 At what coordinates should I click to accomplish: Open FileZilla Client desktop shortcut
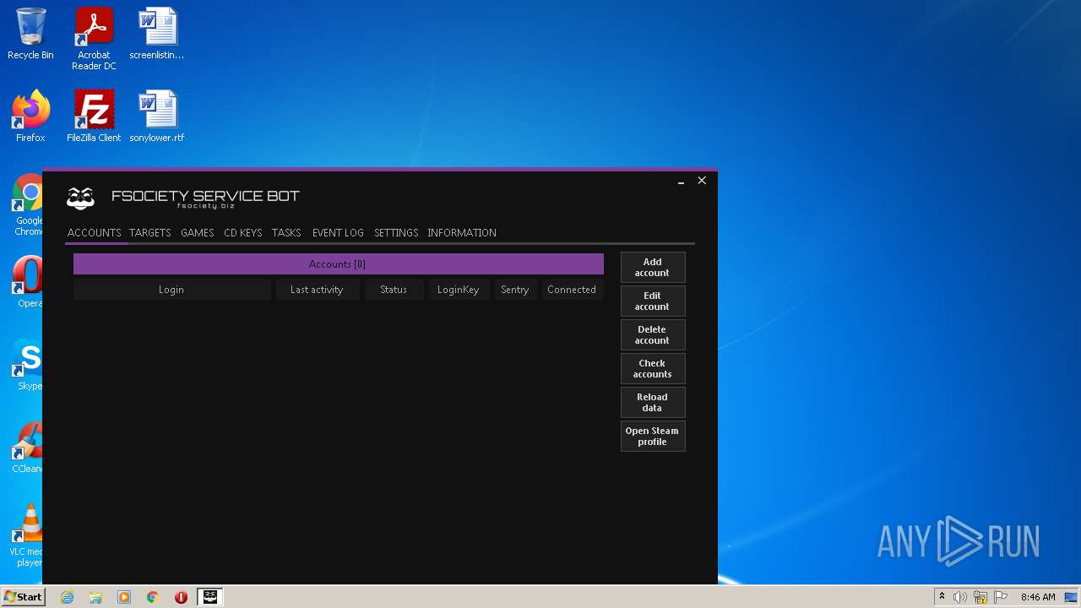pos(94,117)
